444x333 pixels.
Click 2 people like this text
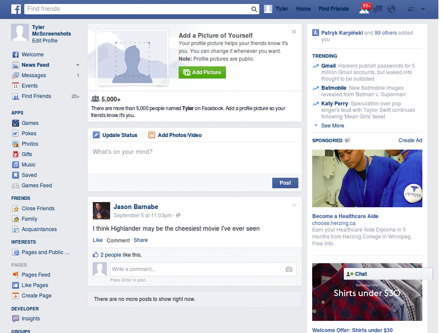(x=121, y=255)
